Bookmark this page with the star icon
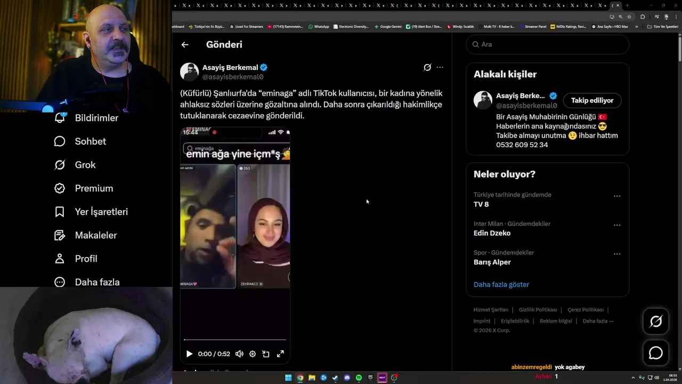This screenshot has width=682, height=384. tap(629, 17)
